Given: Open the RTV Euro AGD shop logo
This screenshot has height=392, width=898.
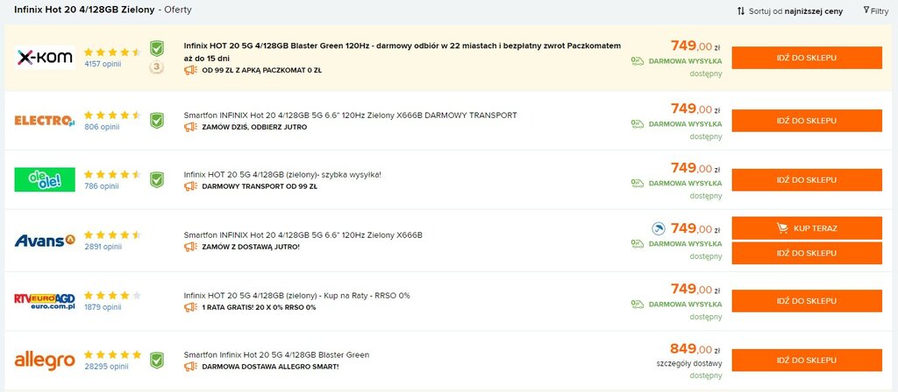Looking at the screenshot, I should (x=45, y=301).
